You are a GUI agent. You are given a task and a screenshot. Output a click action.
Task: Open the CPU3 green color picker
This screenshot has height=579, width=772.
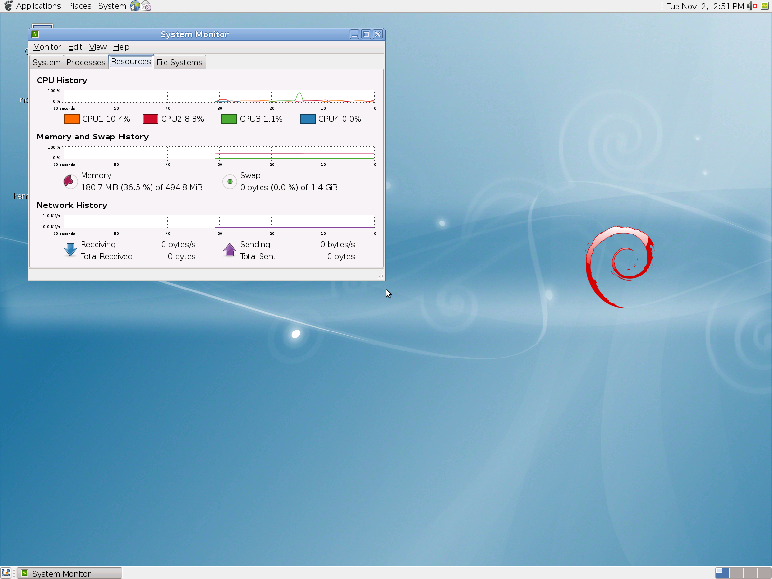click(229, 119)
